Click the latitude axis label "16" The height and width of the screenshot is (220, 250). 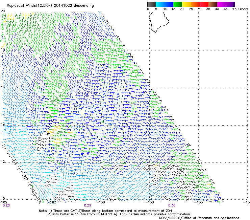click(3, 87)
